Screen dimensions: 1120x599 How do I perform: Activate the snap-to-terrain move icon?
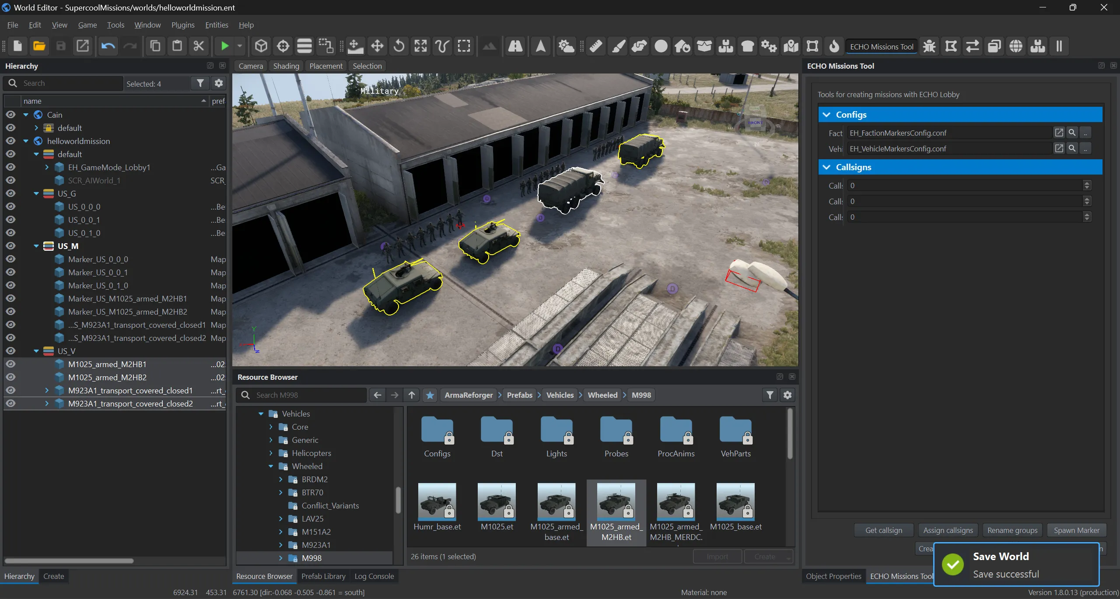click(355, 46)
